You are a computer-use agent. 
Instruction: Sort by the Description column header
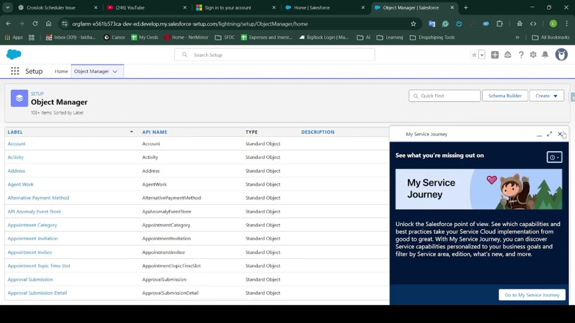tap(318, 132)
